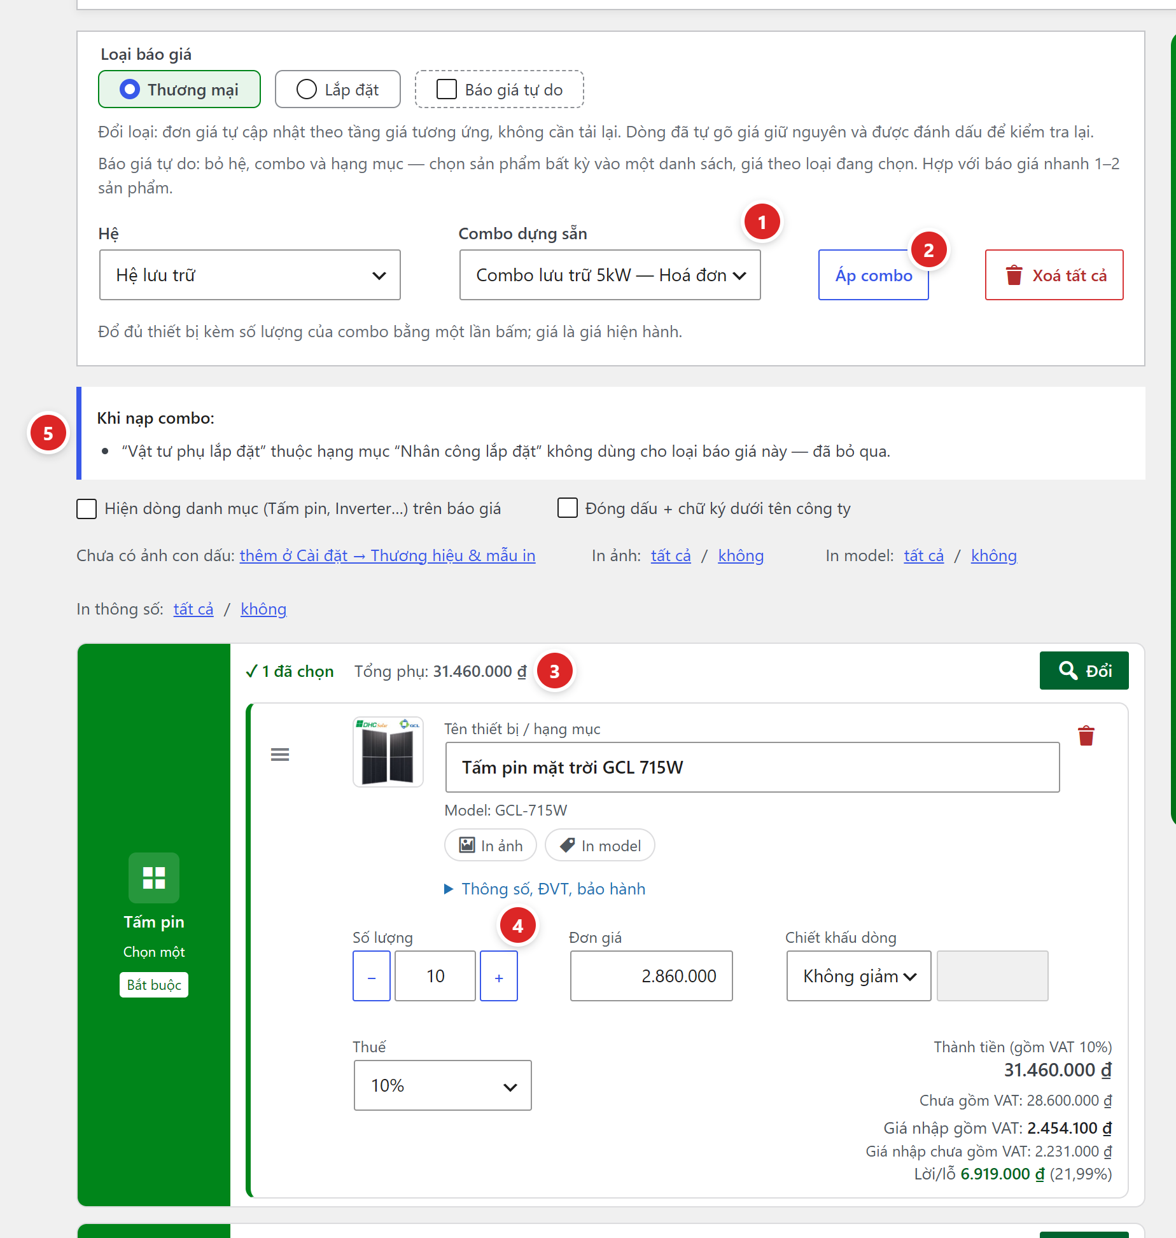This screenshot has height=1238, width=1176.
Task: Click the device name field Tấm pin mặt trời GCL 715W
Action: click(x=753, y=767)
